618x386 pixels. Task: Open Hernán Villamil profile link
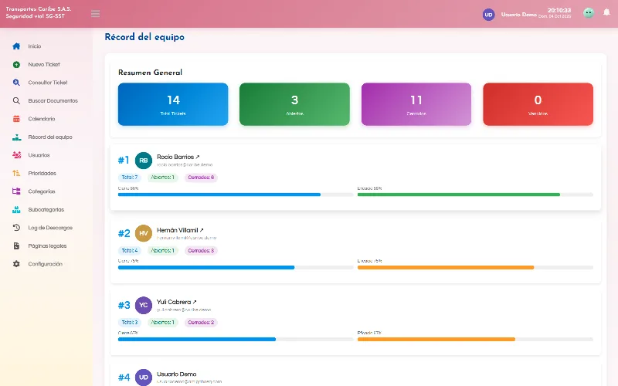pos(180,230)
